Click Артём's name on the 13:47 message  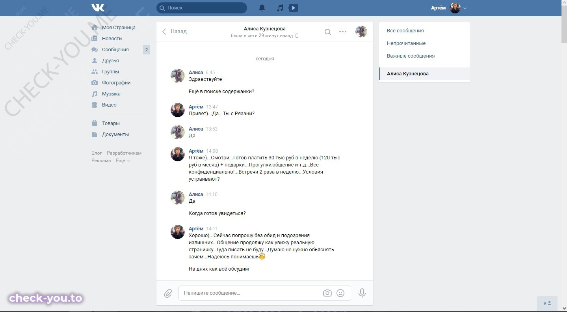[196, 107]
